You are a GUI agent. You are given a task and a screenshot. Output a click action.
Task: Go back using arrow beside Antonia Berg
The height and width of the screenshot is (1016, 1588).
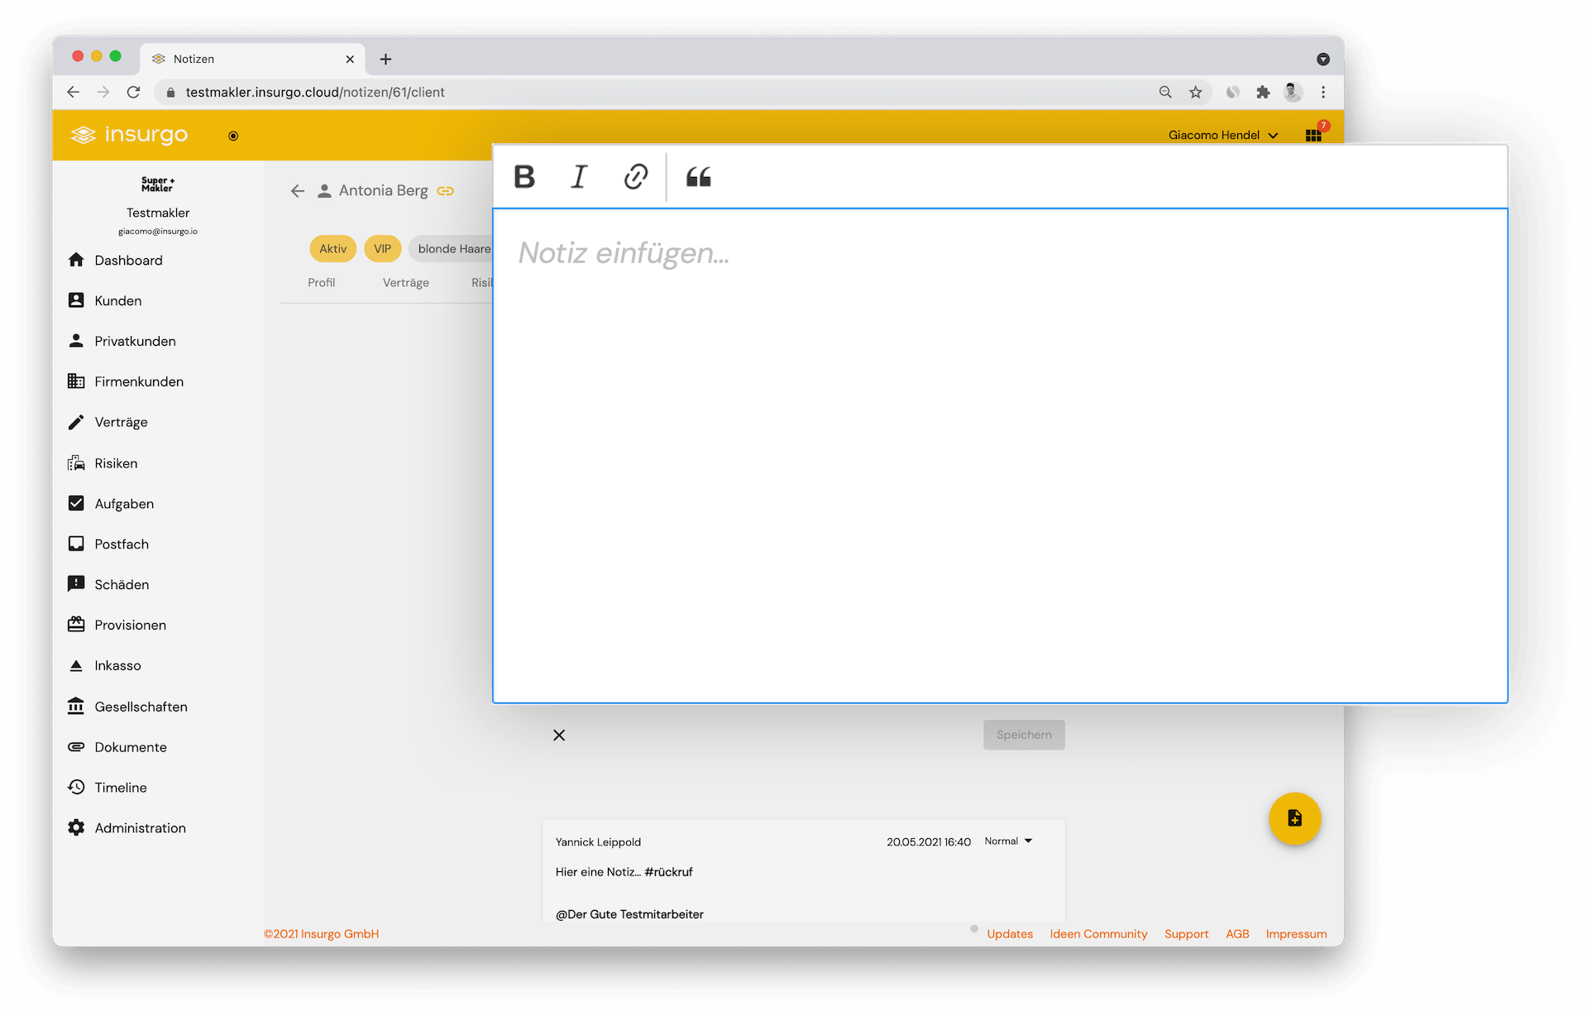tap(298, 191)
